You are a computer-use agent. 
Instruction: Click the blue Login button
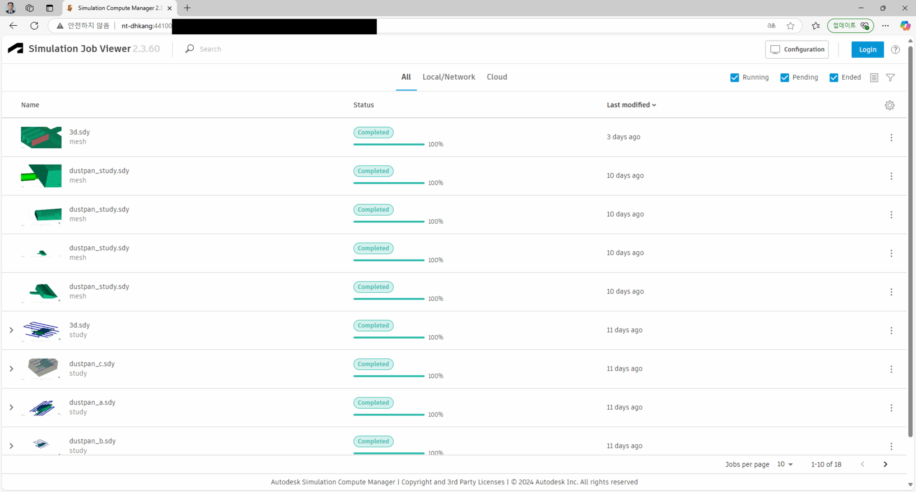click(867, 49)
